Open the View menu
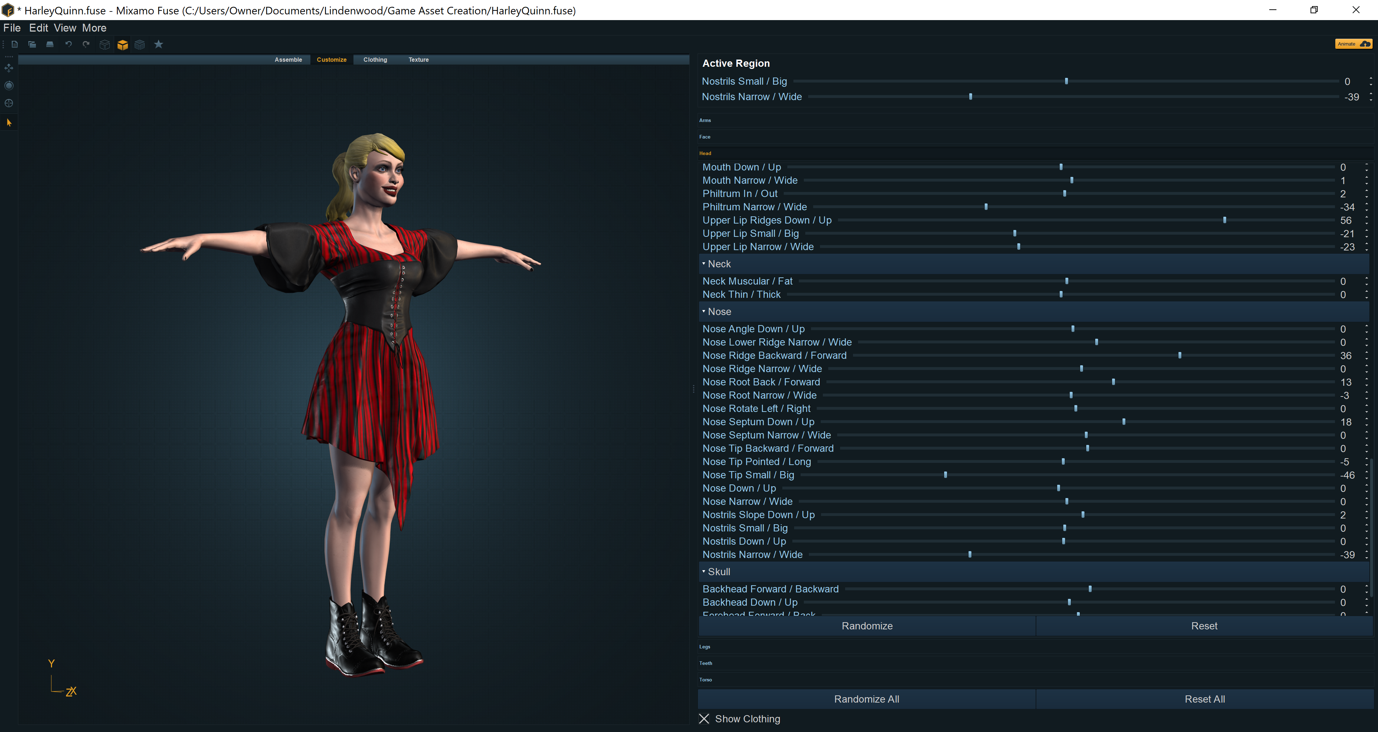The image size is (1378, 732). 65,28
